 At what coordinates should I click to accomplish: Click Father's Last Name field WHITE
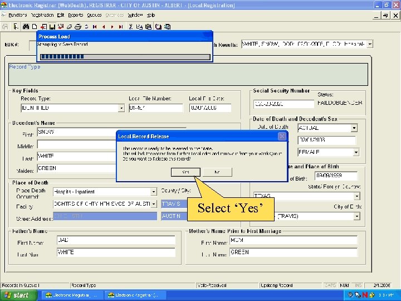(x=116, y=253)
